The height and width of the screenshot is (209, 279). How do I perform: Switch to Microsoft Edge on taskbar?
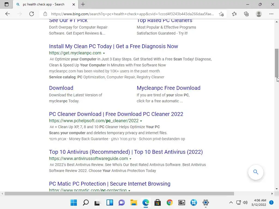(146, 202)
